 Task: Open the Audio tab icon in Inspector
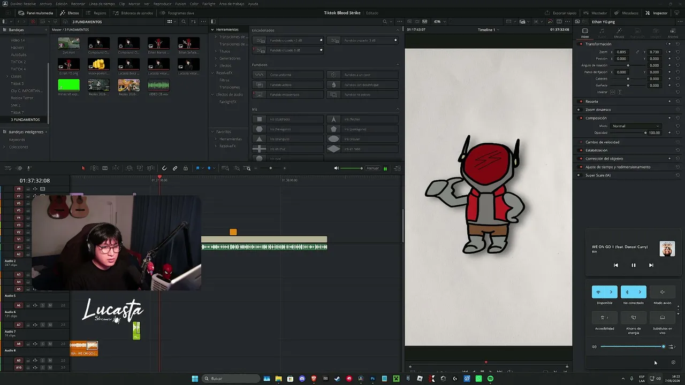coord(602,33)
